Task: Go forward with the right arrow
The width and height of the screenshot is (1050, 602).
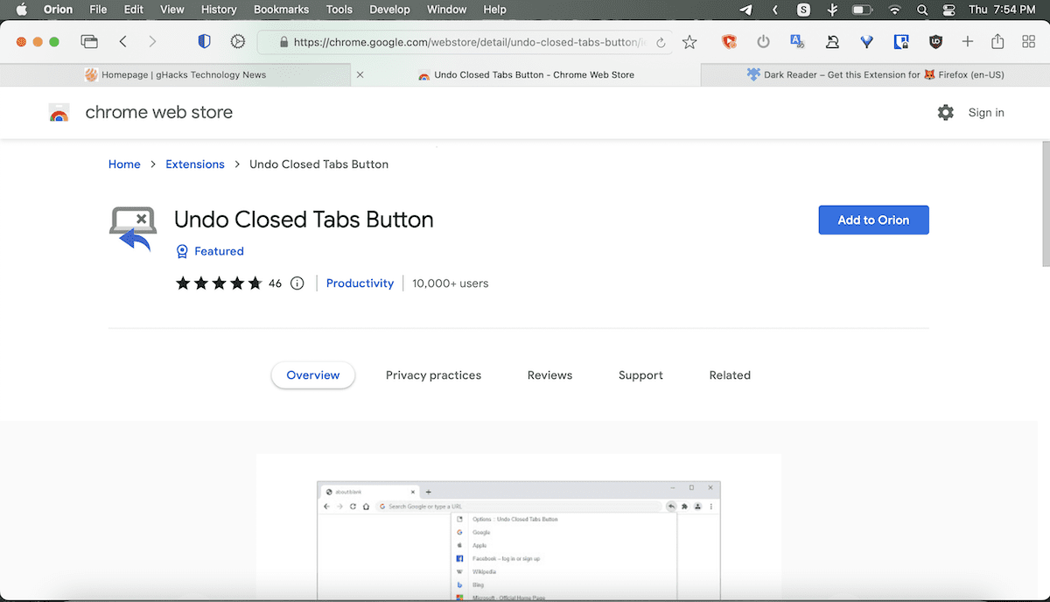Action: pos(152,41)
